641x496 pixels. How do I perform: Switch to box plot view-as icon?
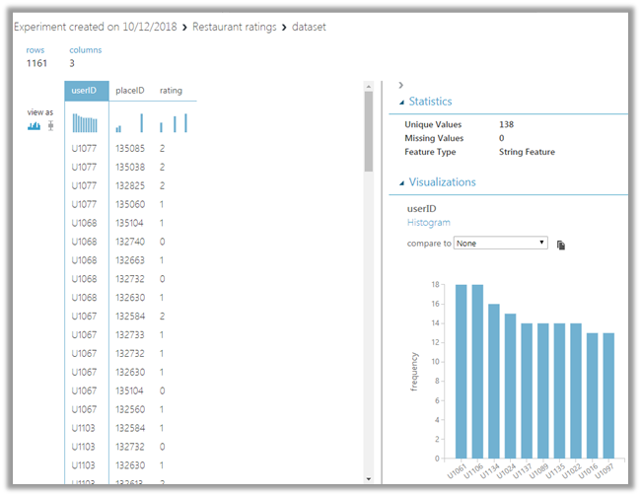pyautogui.click(x=49, y=126)
